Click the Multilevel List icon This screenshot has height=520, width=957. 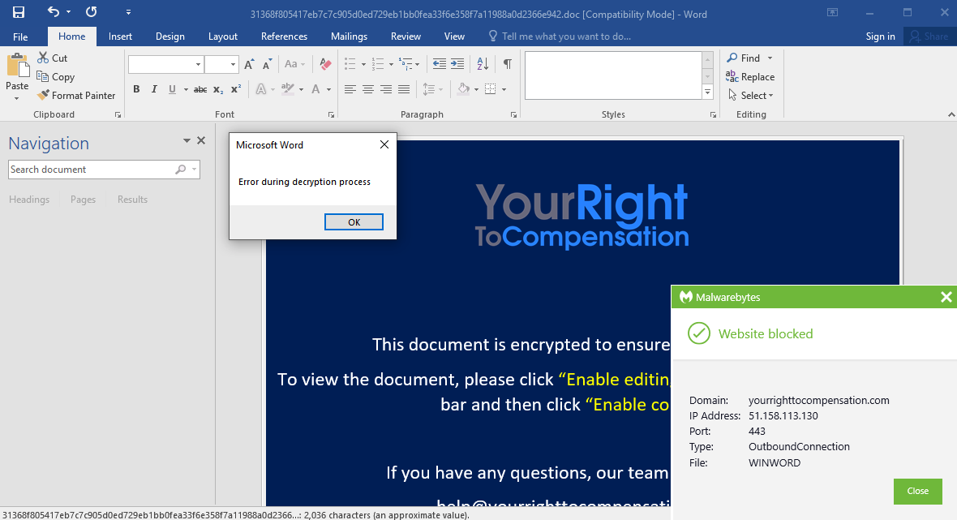click(x=406, y=64)
